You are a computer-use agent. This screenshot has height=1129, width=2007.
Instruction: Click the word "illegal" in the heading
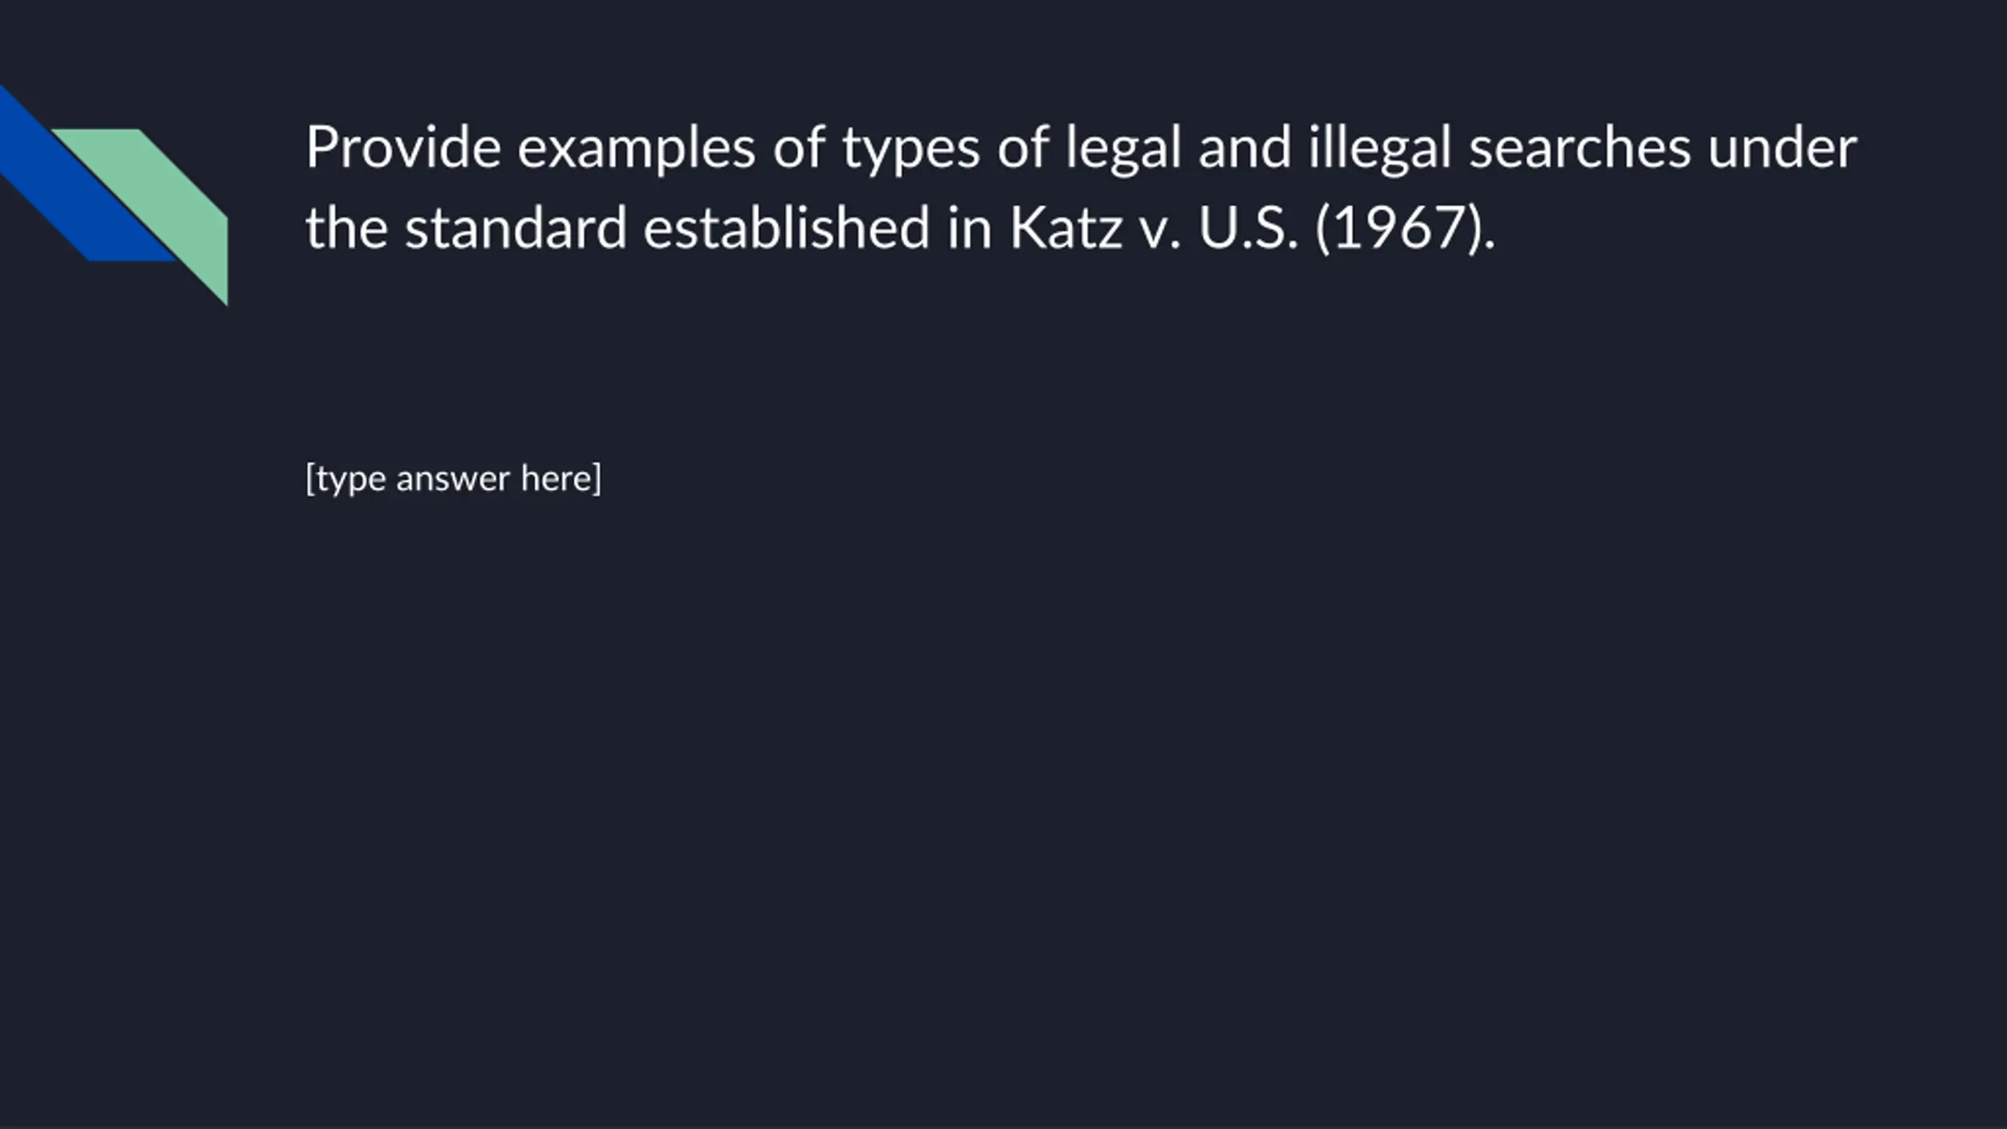tap(1379, 147)
